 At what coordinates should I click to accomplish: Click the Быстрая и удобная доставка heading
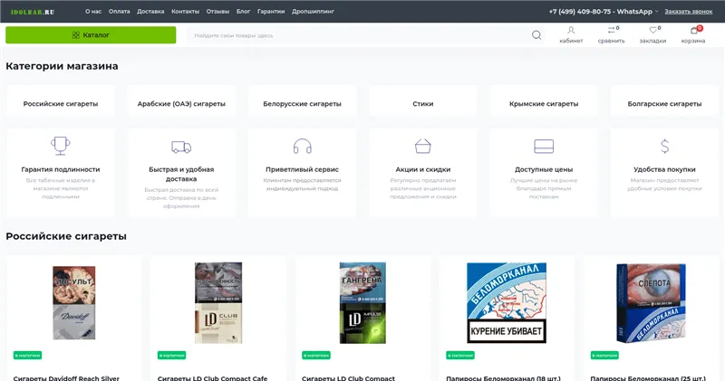[x=181, y=174]
